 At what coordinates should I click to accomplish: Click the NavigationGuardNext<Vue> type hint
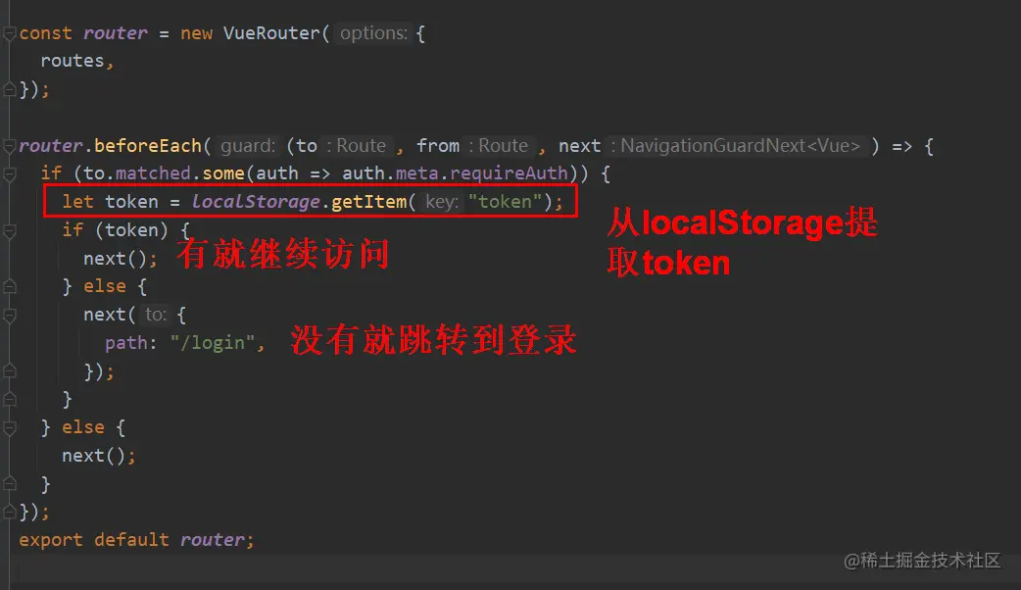(x=740, y=145)
